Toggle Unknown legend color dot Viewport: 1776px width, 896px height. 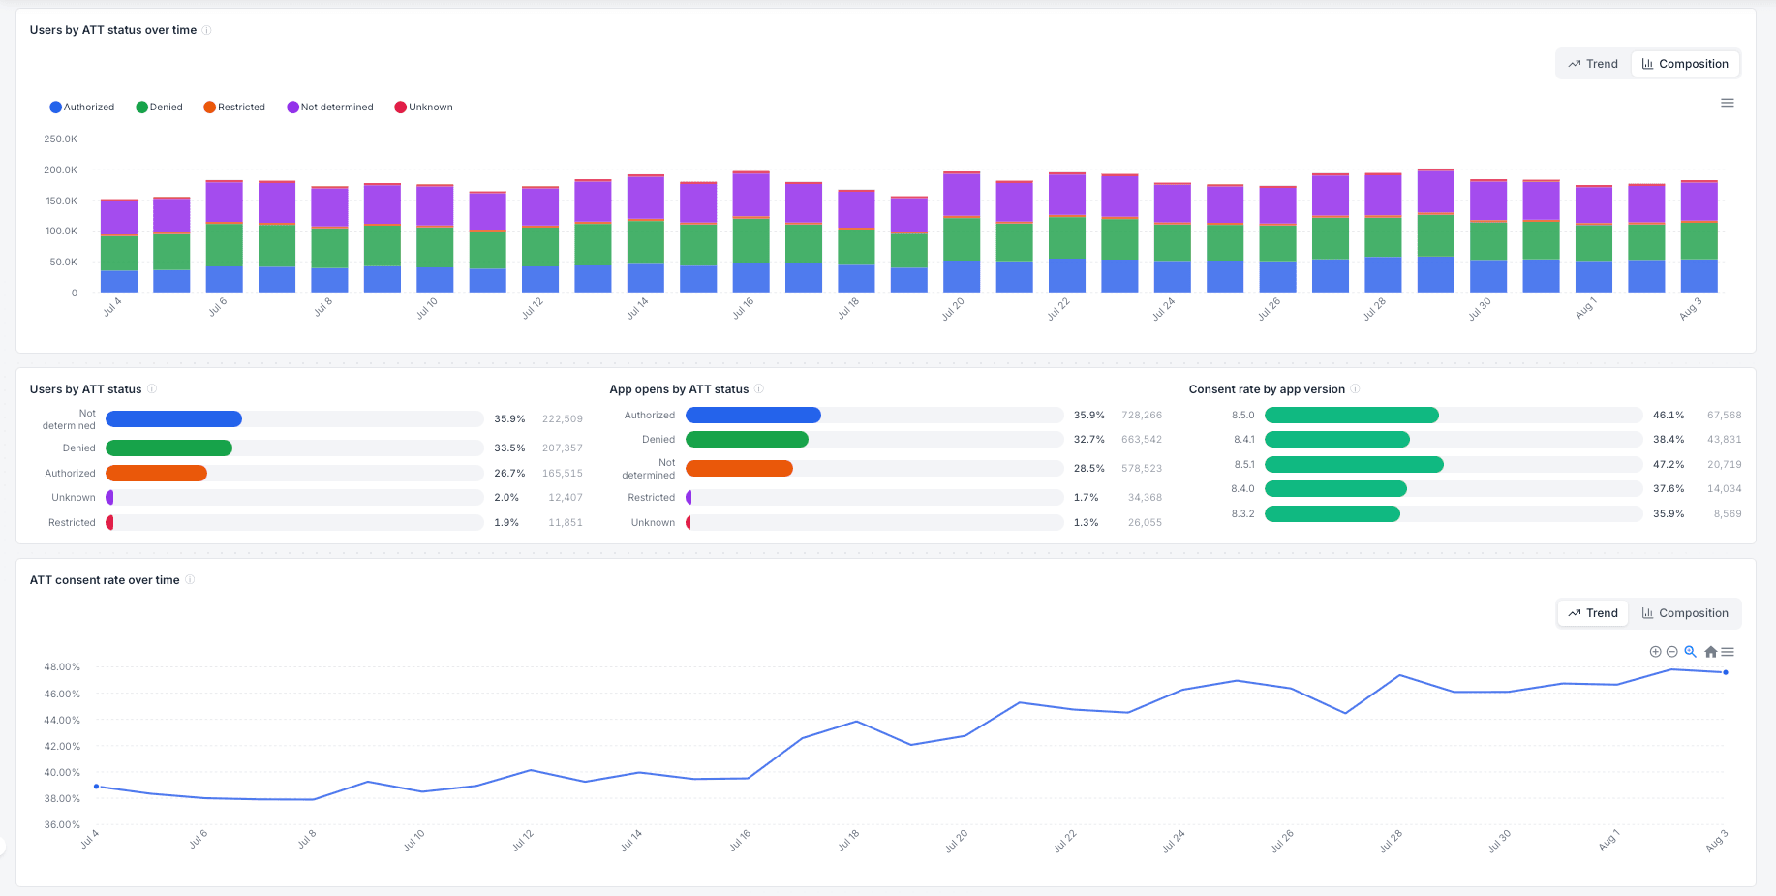400,108
